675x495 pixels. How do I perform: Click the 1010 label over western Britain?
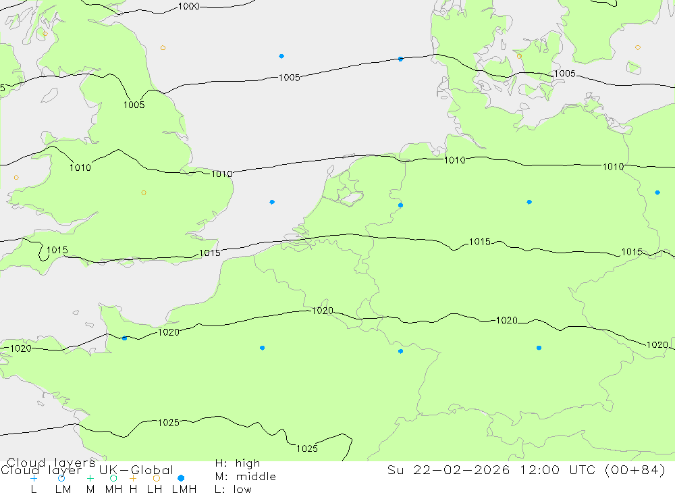click(x=80, y=168)
